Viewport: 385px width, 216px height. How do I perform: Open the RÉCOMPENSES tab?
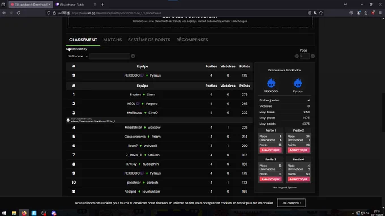tap(192, 40)
